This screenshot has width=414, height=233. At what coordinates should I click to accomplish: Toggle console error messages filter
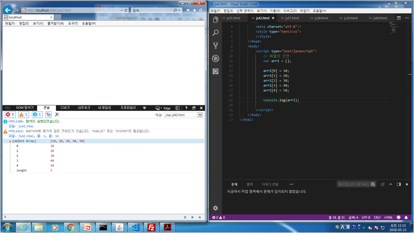point(10,115)
